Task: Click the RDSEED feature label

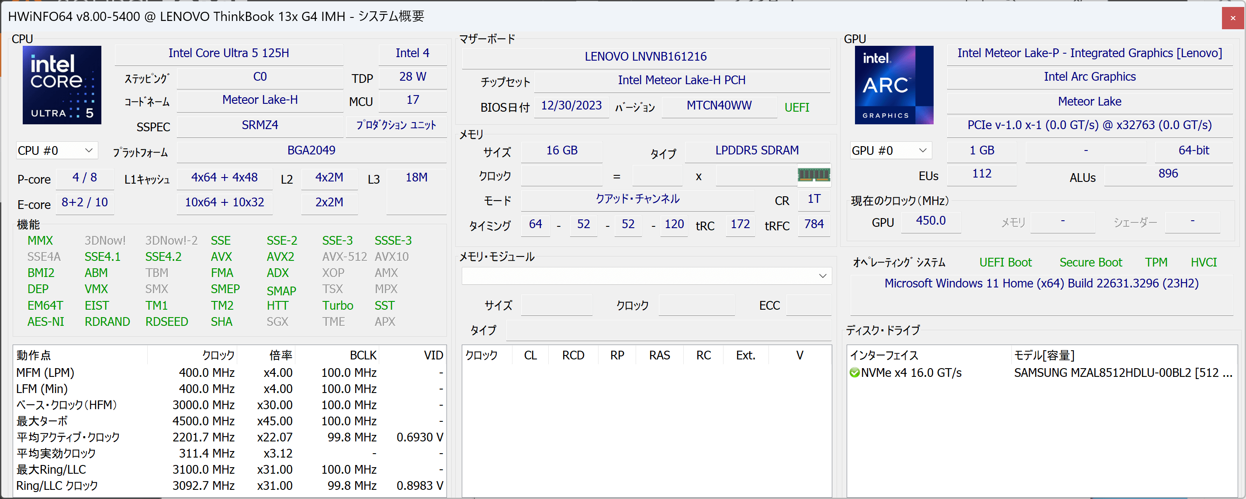Action: tap(166, 322)
